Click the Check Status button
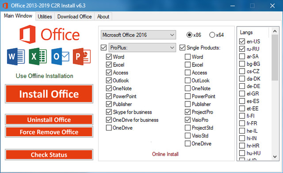Viewport: 283px width, 173px height. click(x=49, y=155)
